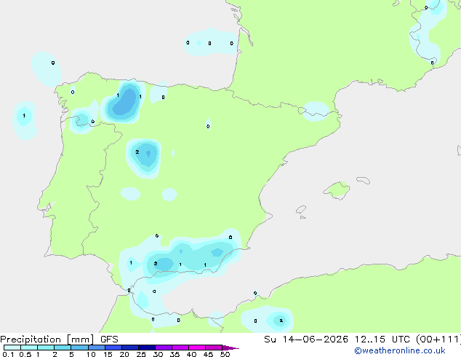Select the 10–15 mm blue legend swatch
Viewport: 461px width, 357px height.
pos(96,348)
